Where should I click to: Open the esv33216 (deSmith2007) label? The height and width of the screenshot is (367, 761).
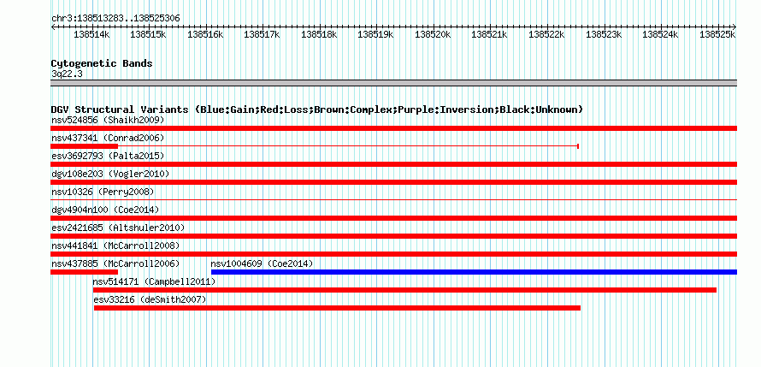150,299
